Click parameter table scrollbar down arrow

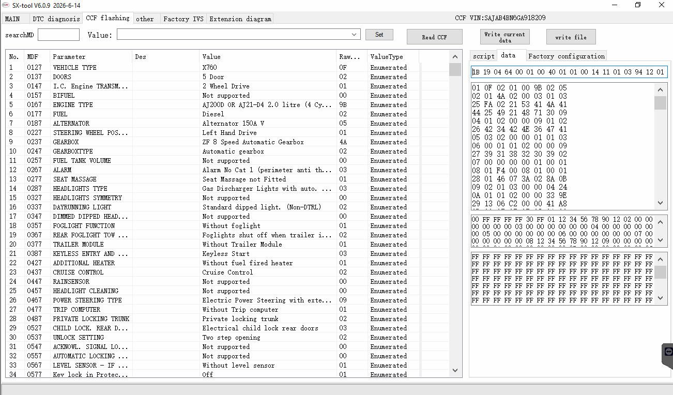point(455,370)
